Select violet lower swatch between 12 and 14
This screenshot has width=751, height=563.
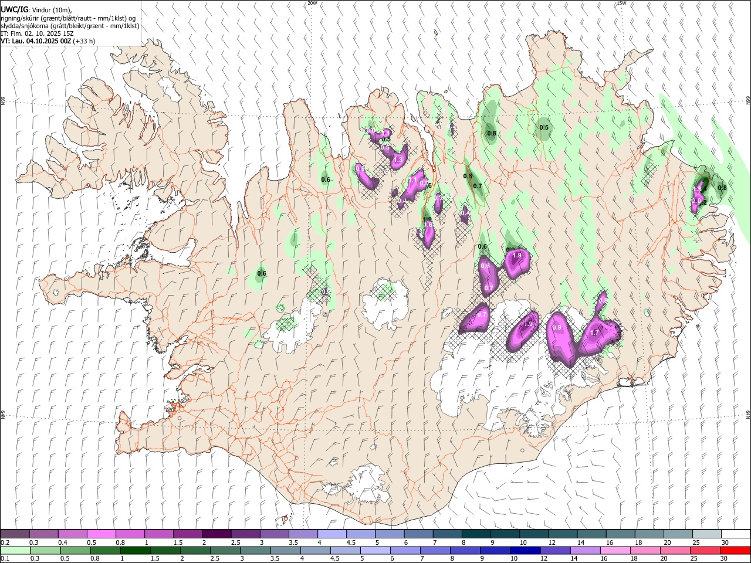coord(555,550)
